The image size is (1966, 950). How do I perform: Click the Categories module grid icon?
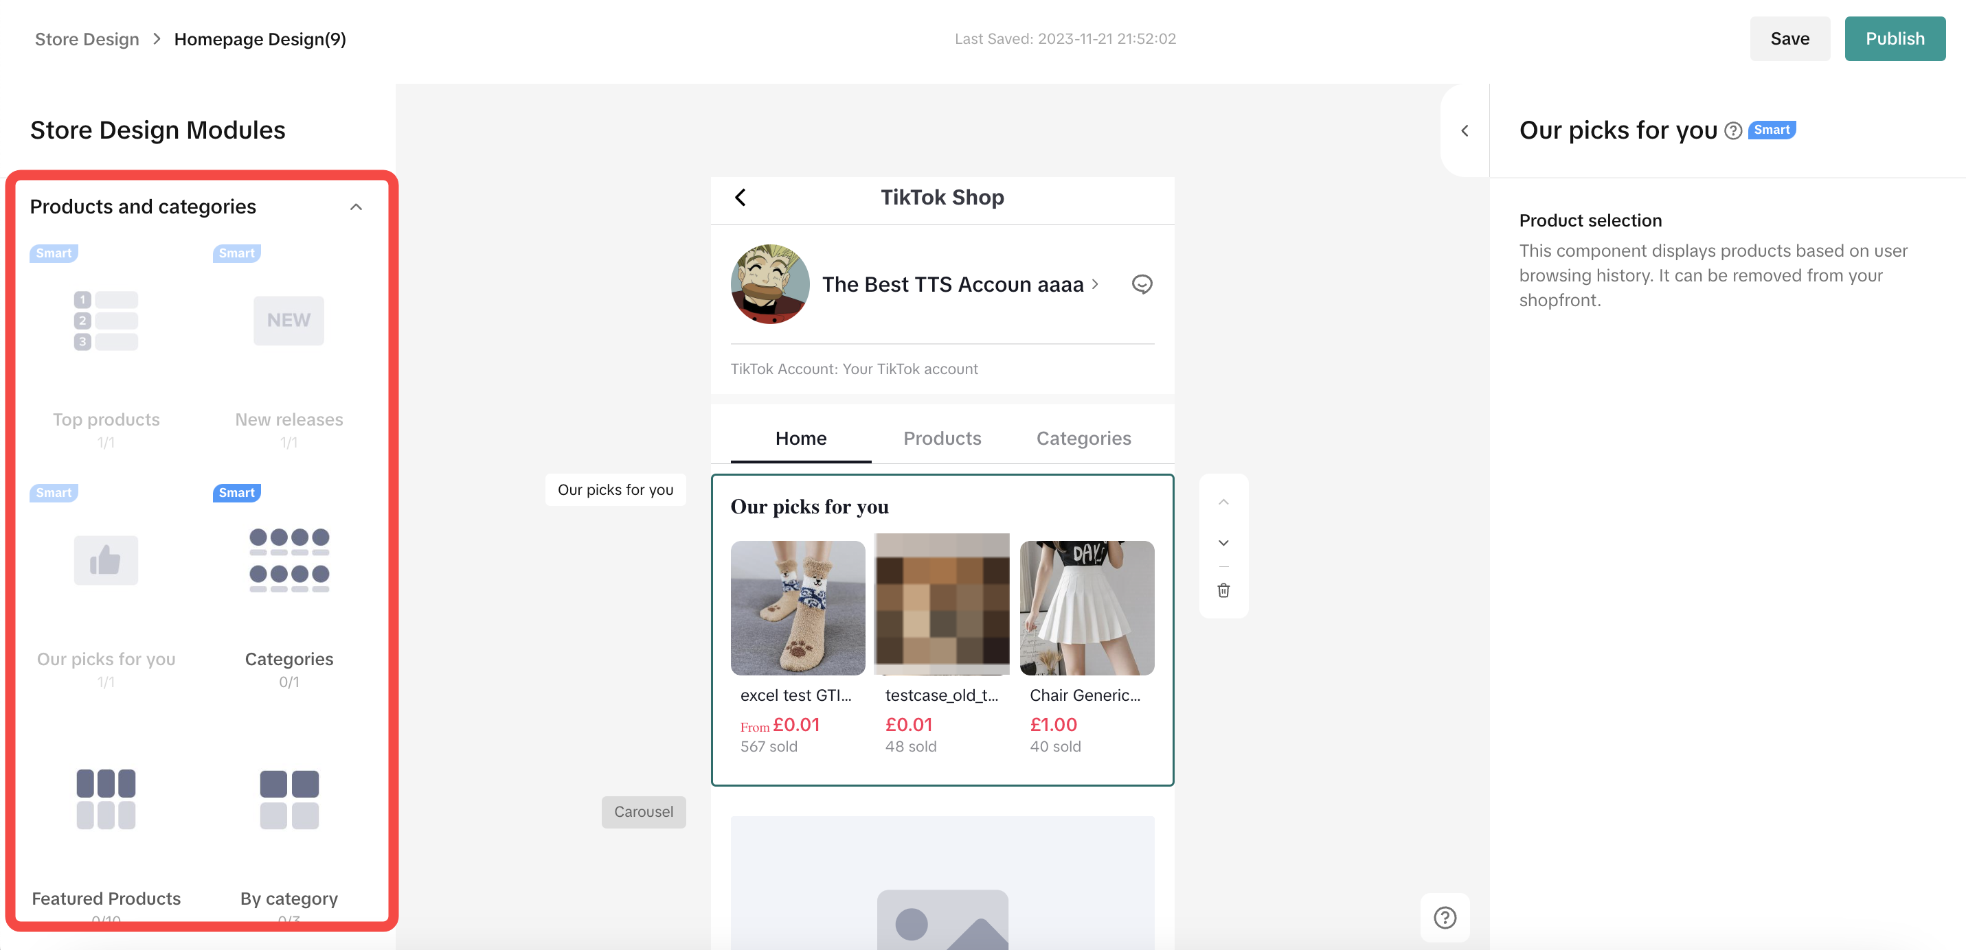point(289,560)
